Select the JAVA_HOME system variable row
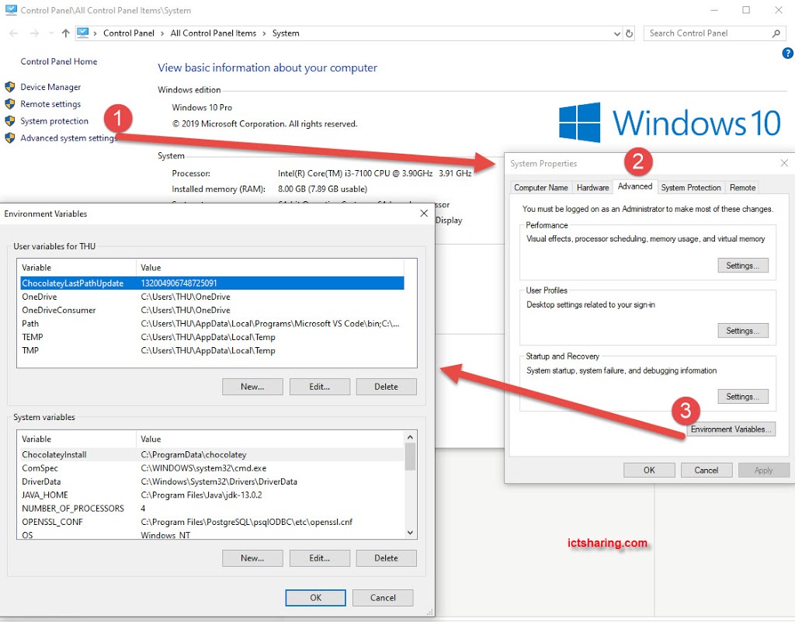795x622 pixels. pyautogui.click(x=212, y=495)
